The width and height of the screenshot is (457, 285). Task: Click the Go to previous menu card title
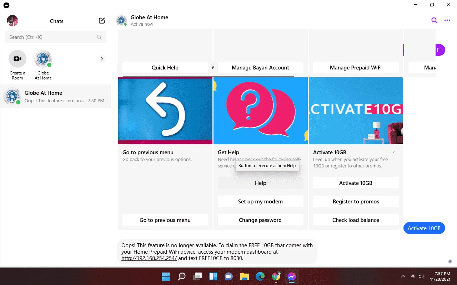[x=148, y=152]
